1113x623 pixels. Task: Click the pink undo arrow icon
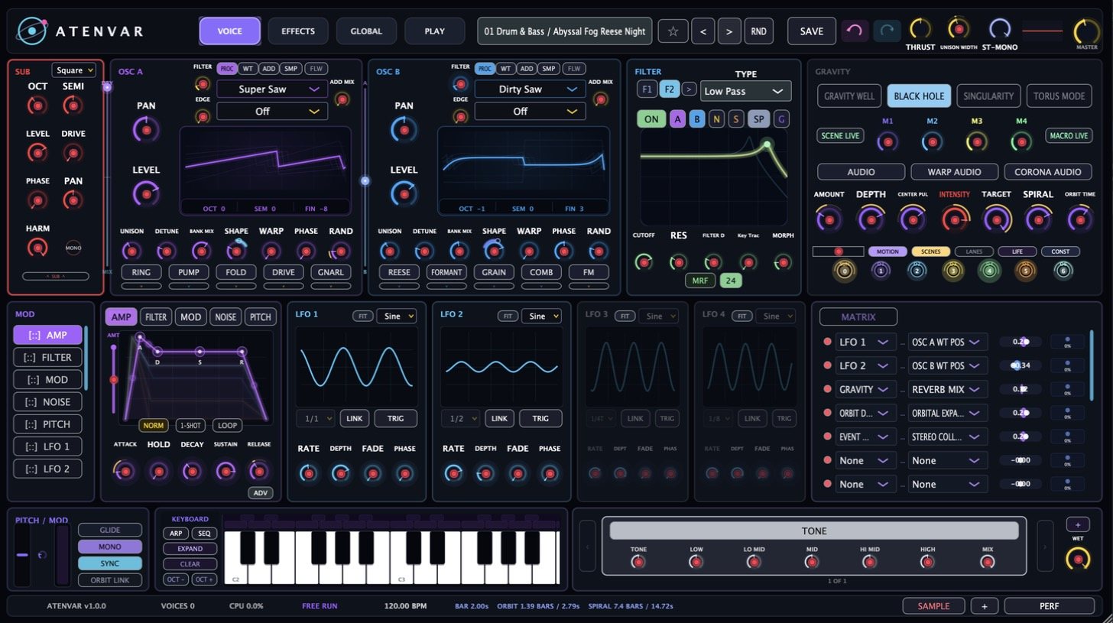[x=855, y=31]
